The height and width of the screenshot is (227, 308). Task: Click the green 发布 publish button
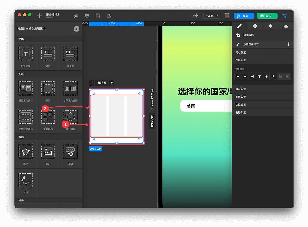(267, 16)
